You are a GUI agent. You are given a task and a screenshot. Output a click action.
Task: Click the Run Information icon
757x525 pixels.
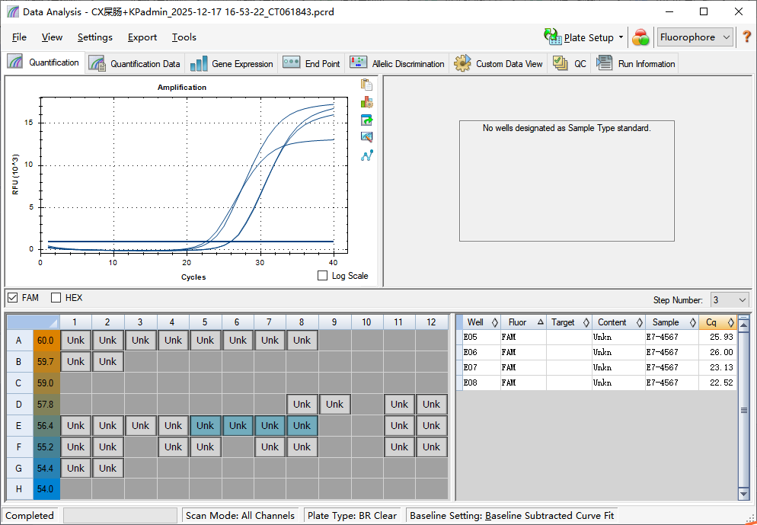point(605,63)
